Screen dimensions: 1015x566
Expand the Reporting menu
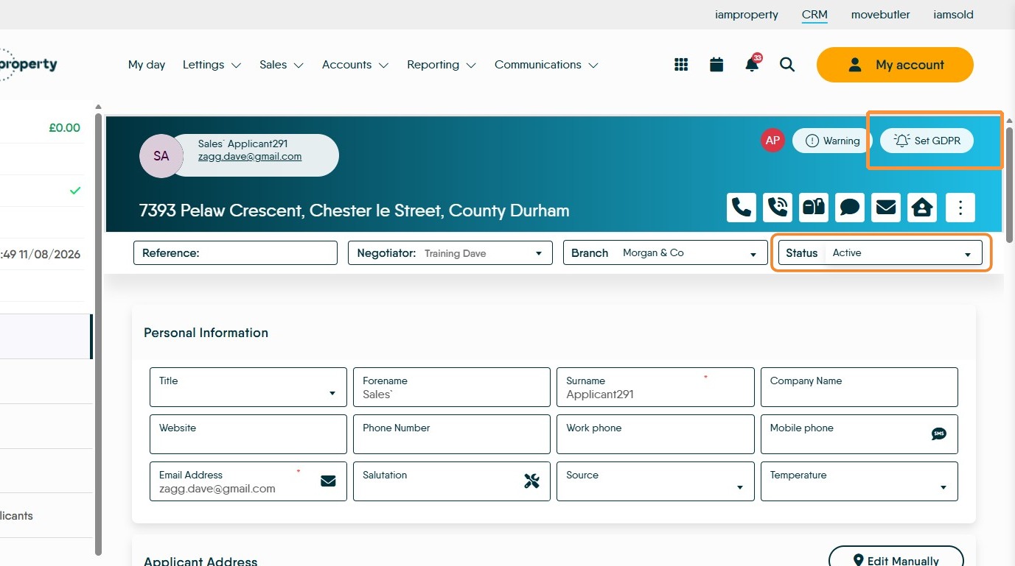(442, 65)
